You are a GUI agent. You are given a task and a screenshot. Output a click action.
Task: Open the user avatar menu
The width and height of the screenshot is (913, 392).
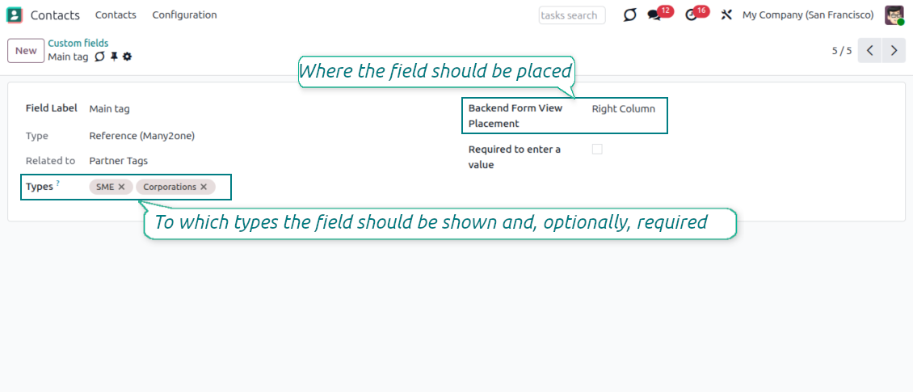click(x=894, y=15)
